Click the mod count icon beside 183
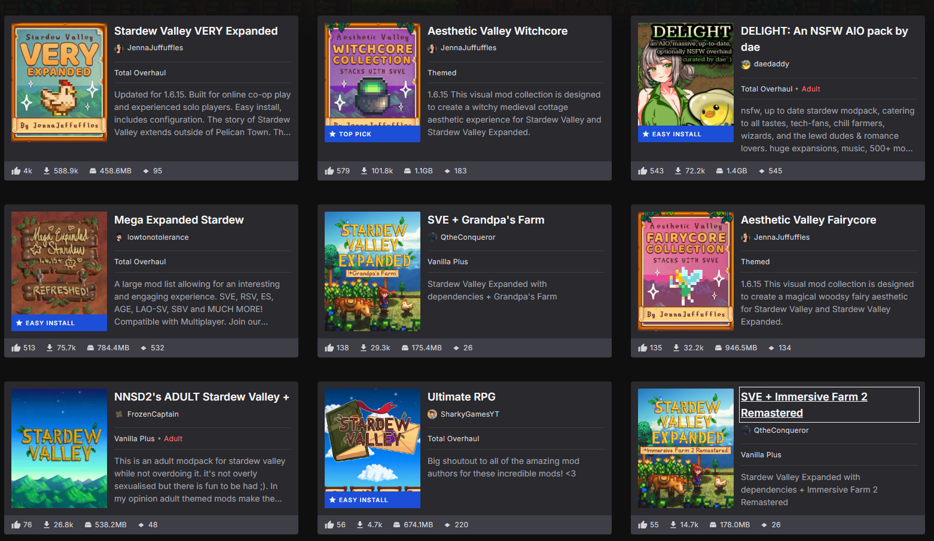Image resolution: width=934 pixels, height=541 pixels. point(447,171)
